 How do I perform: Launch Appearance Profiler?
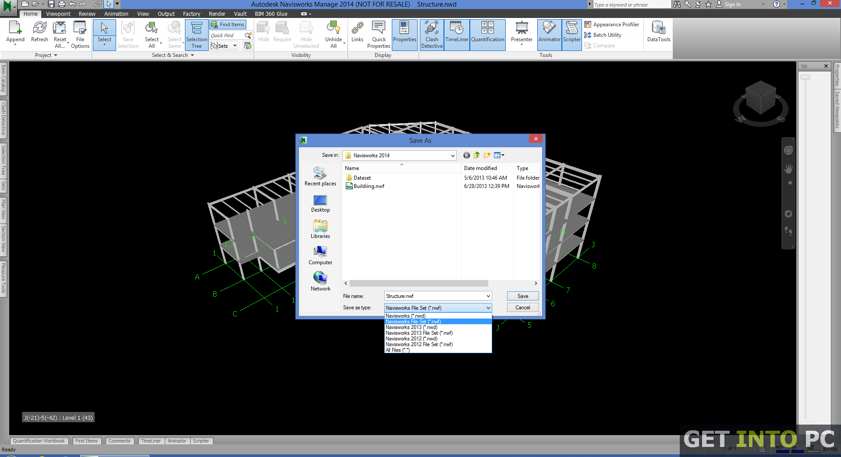[x=612, y=25]
